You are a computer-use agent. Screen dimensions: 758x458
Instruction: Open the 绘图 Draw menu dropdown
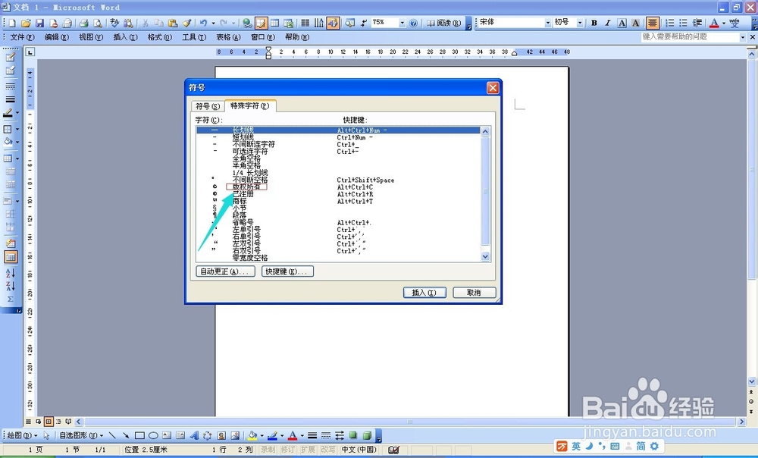pyautogui.click(x=23, y=436)
